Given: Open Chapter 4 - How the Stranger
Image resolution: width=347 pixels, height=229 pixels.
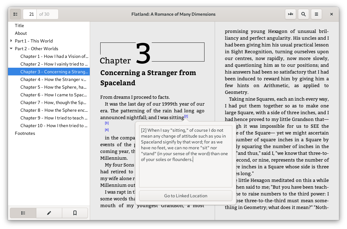Looking at the screenshot, I should click(x=49, y=79).
